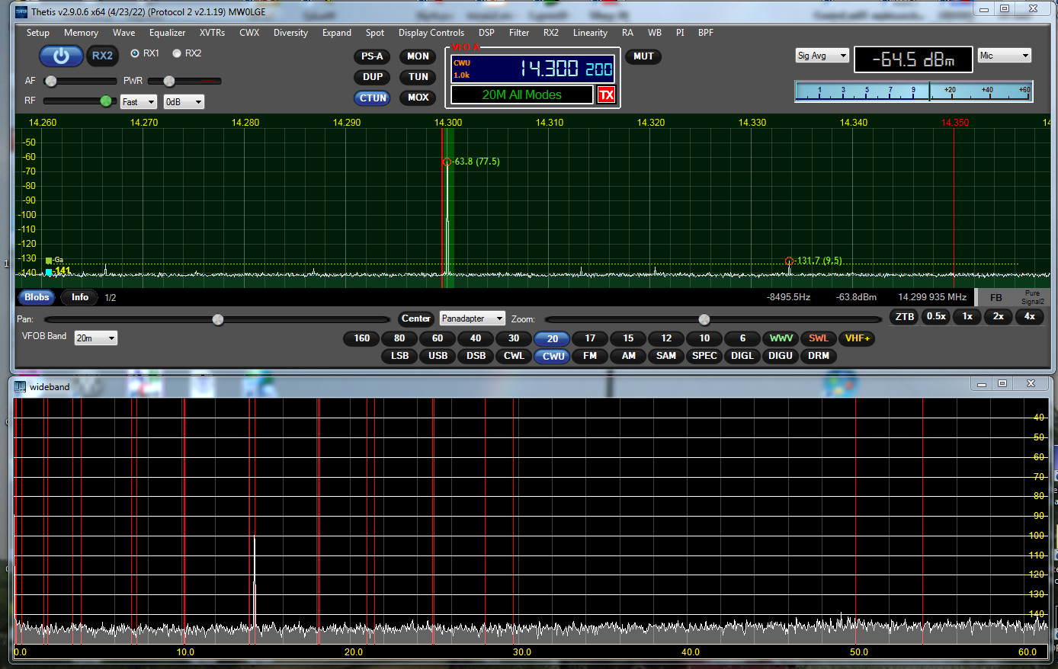Open the XVTRs menu

(212, 33)
